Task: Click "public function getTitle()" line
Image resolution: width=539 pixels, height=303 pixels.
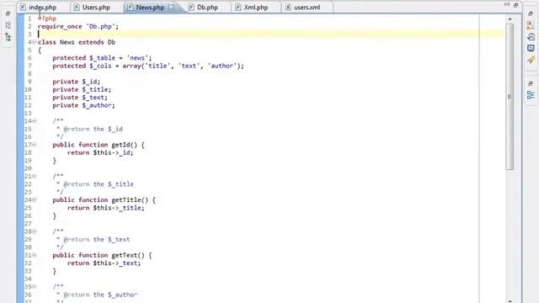Action: click(104, 200)
